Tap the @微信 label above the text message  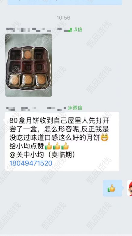[x=75, y=108]
